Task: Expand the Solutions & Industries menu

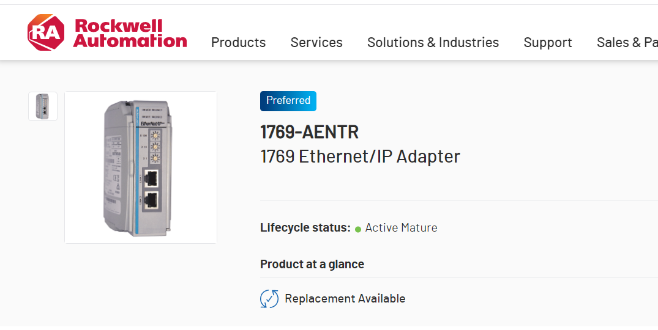Action: [x=433, y=42]
